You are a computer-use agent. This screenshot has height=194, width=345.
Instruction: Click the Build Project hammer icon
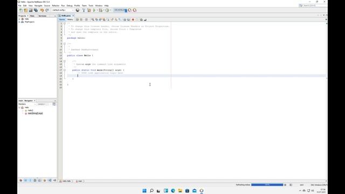[84, 10]
